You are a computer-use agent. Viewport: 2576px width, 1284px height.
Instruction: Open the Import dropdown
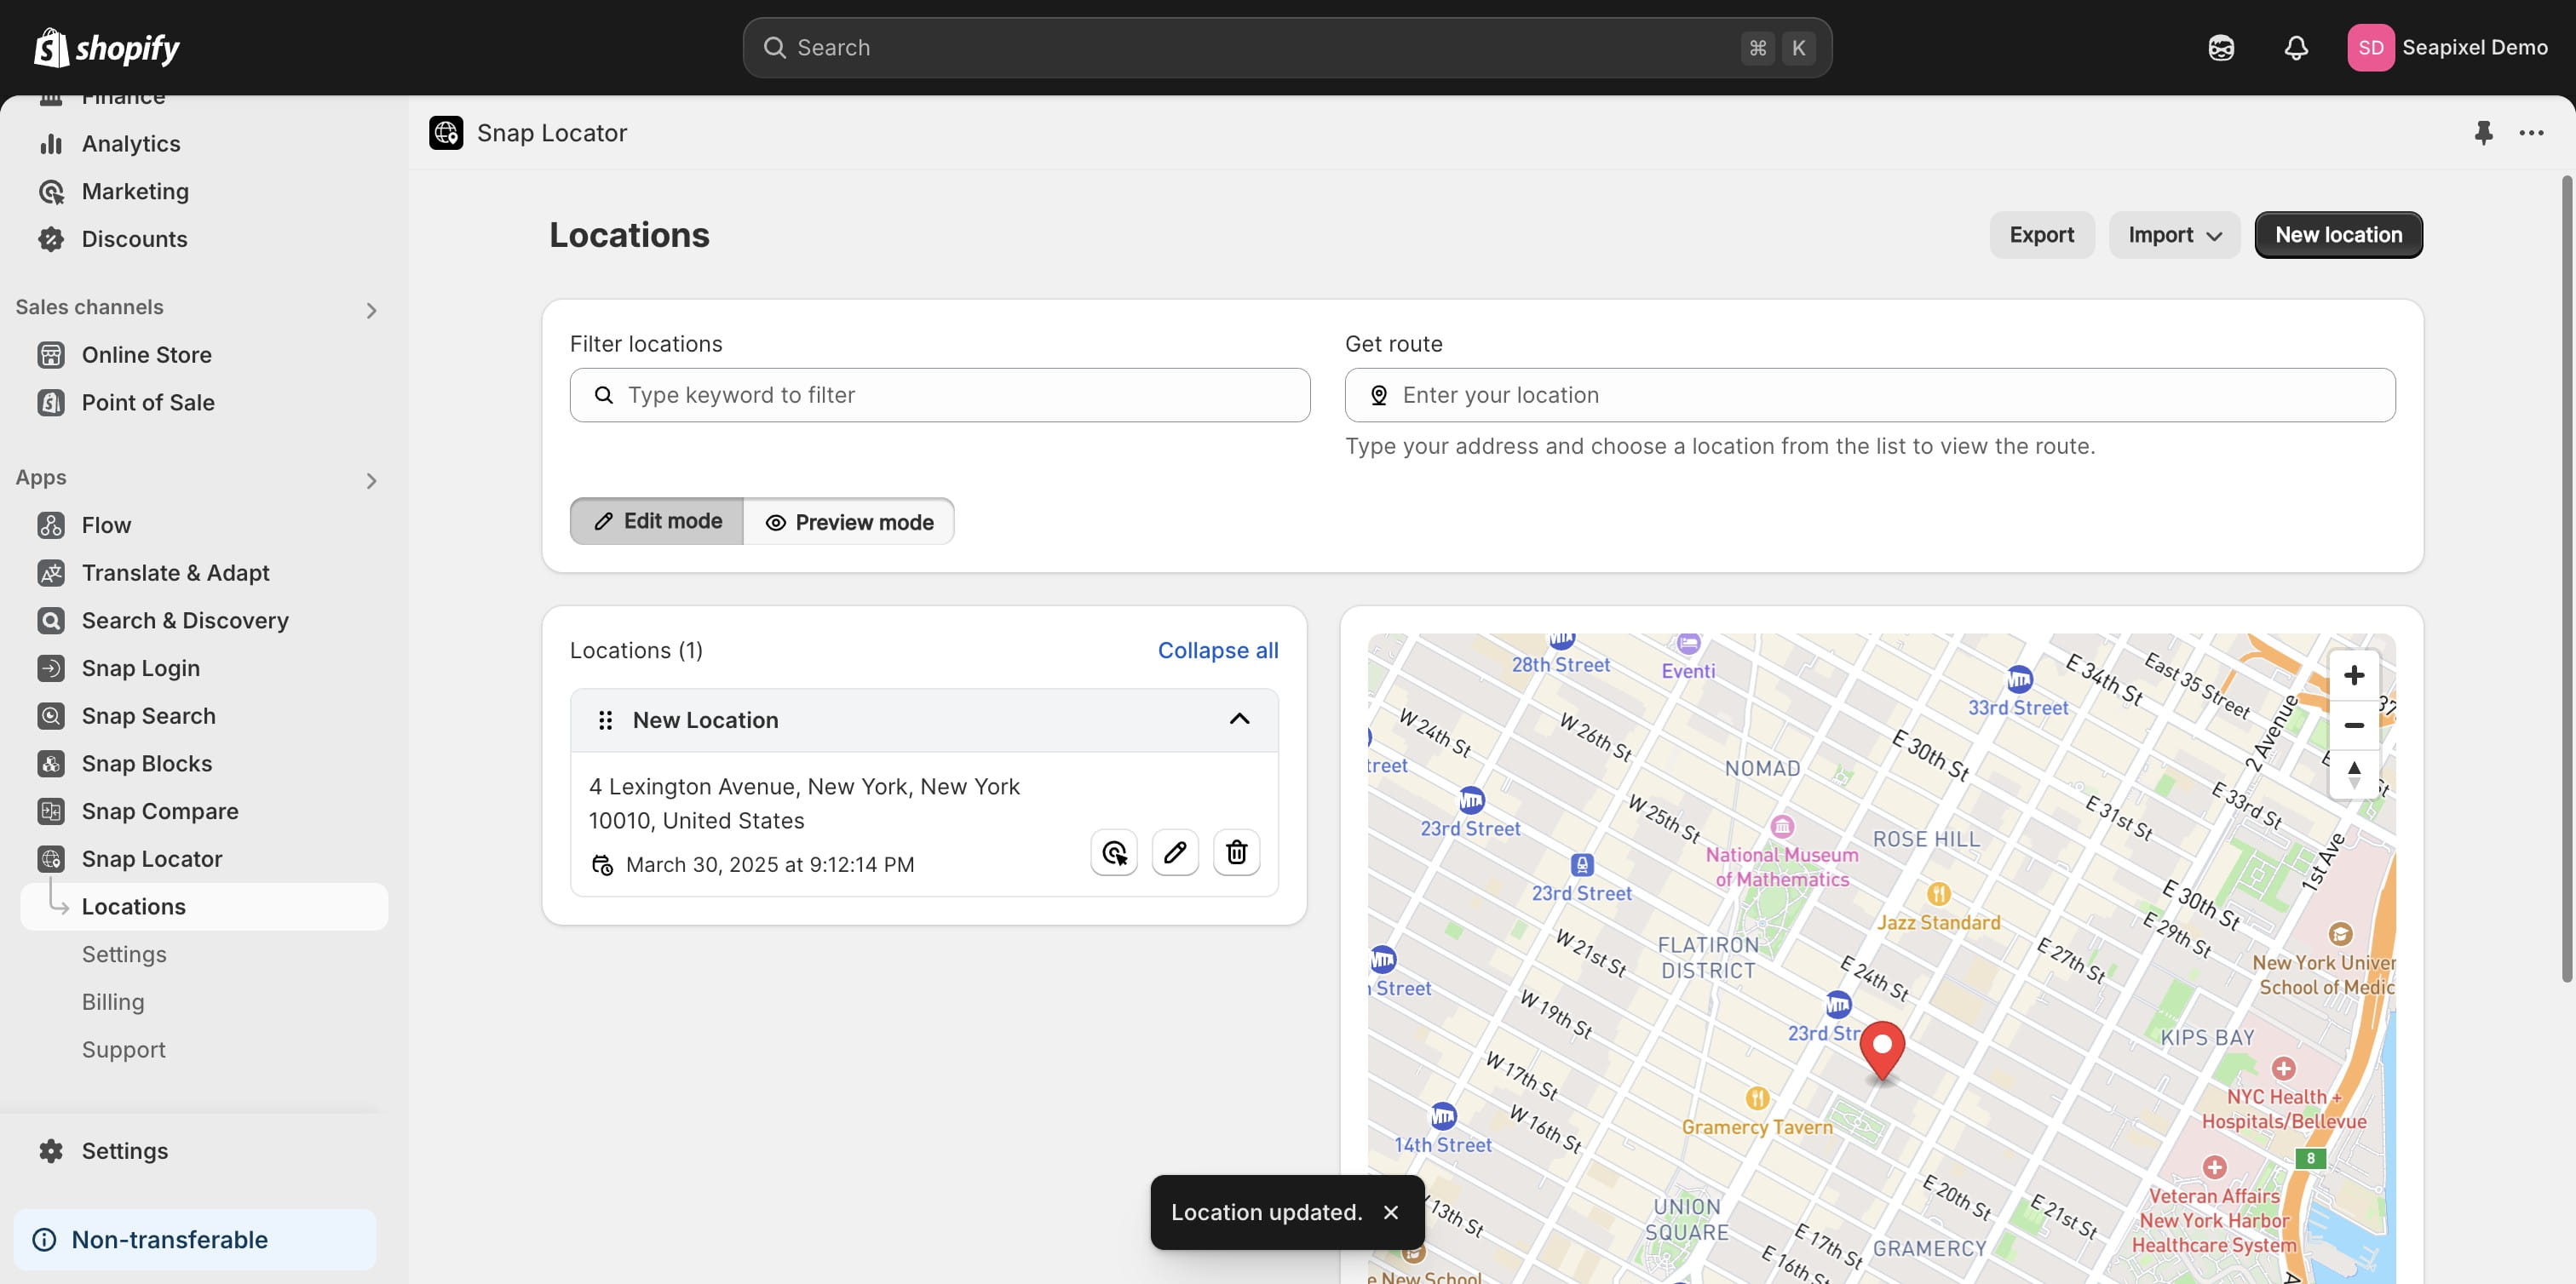2172,235
